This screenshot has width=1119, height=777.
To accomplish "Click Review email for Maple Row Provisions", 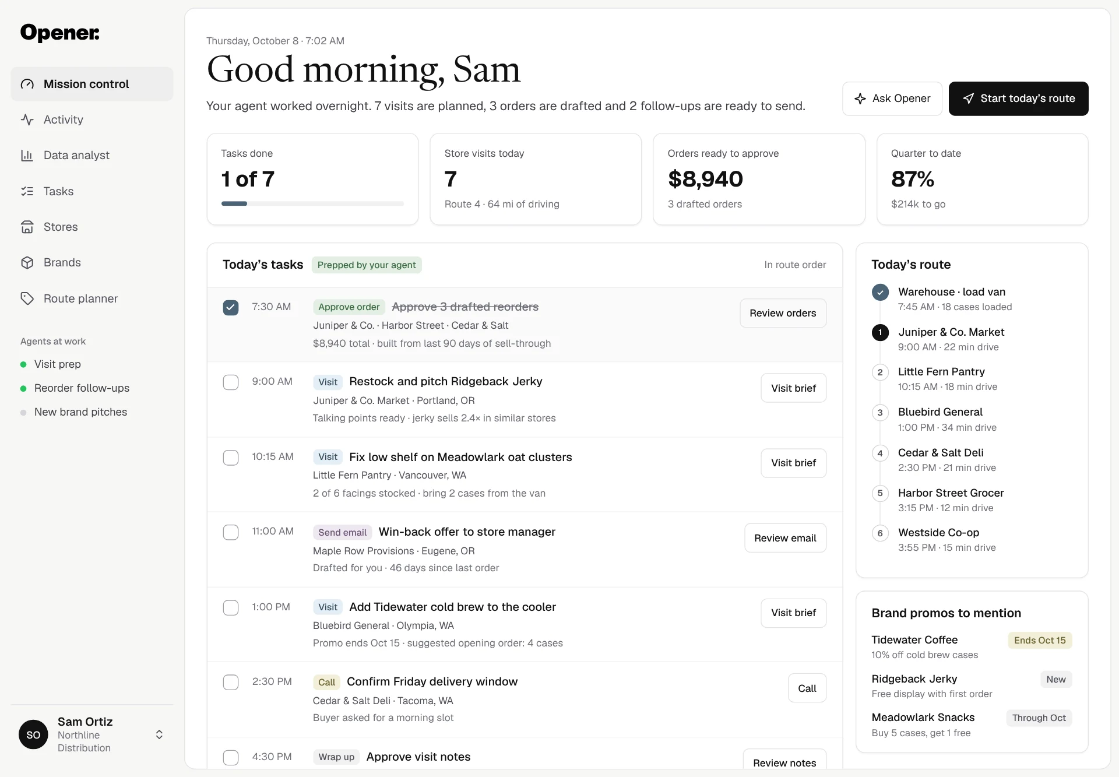I will 785,538.
